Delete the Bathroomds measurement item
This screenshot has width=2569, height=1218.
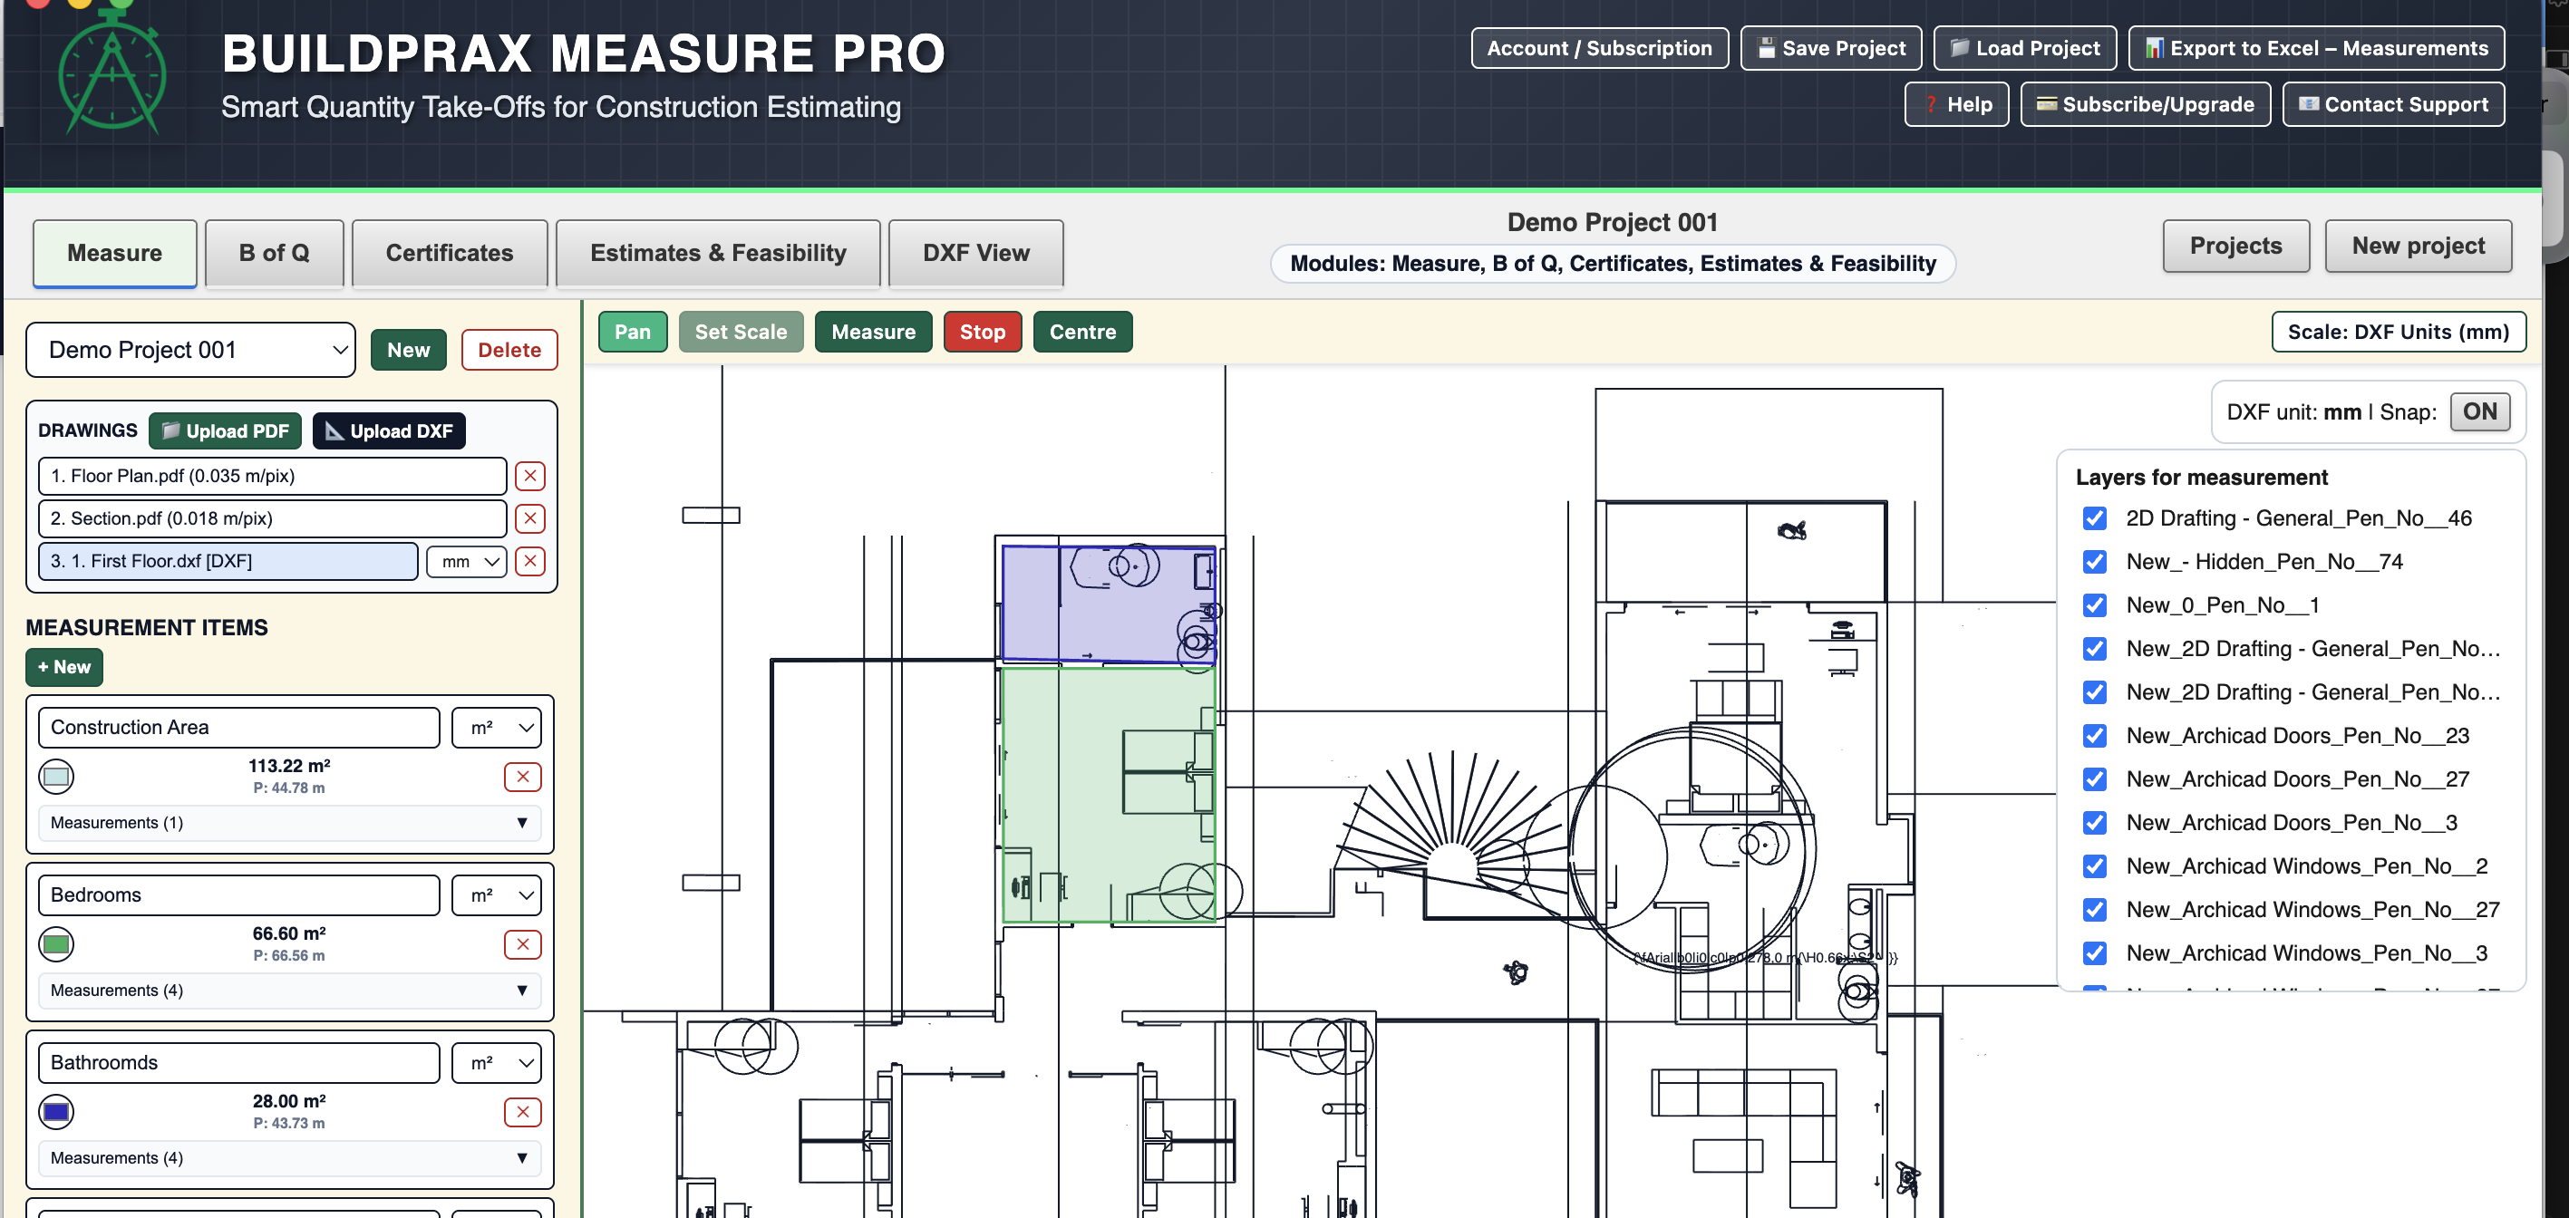pos(521,1111)
